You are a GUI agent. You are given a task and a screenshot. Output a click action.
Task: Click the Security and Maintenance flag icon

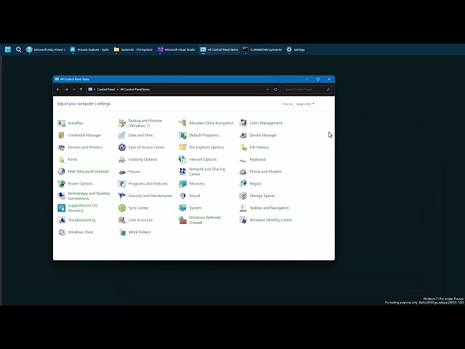122,196
